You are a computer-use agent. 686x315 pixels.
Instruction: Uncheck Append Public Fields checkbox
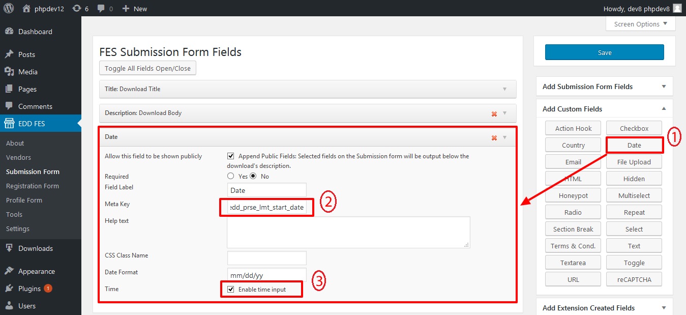(x=231, y=156)
